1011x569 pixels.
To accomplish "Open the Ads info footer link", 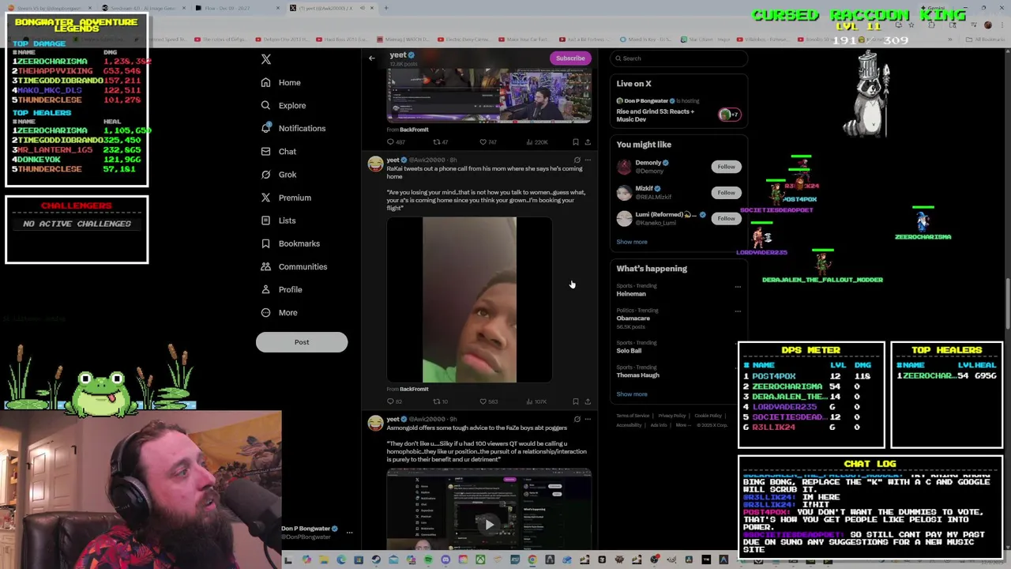I will [x=659, y=425].
